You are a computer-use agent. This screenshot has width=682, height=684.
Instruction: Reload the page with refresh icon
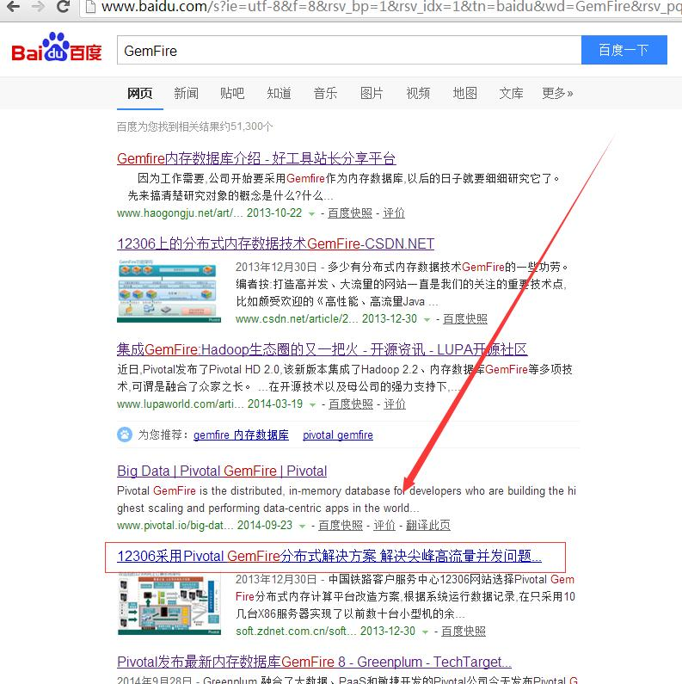(64, 6)
